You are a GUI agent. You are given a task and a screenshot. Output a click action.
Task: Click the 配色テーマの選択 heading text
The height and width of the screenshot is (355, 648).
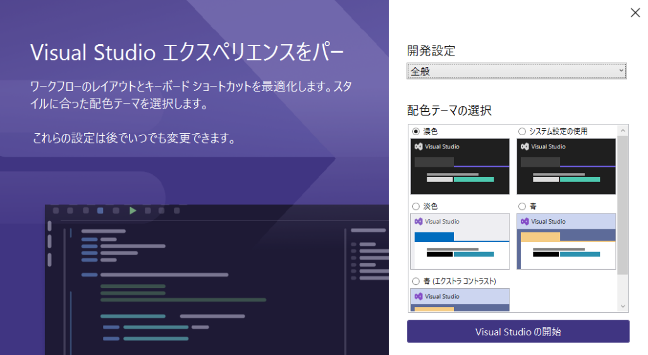click(x=449, y=110)
